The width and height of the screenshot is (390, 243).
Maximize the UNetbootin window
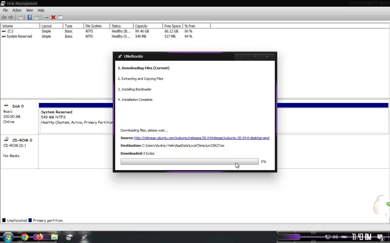tap(255, 56)
